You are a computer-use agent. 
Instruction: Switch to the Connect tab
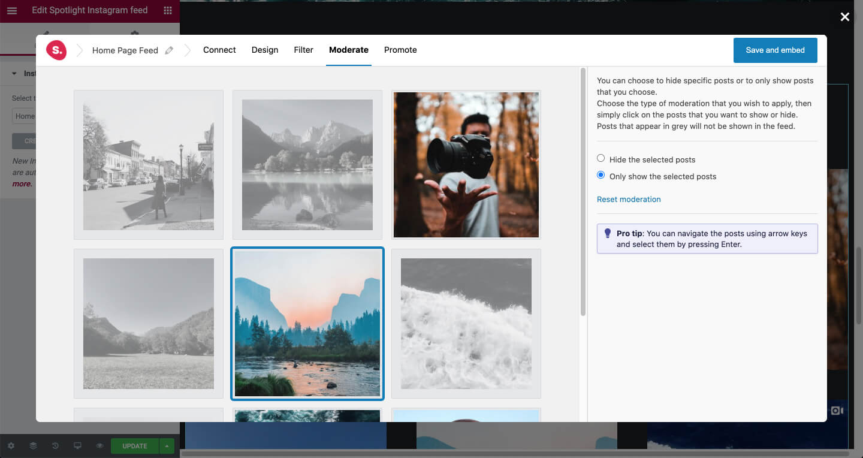pyautogui.click(x=219, y=50)
